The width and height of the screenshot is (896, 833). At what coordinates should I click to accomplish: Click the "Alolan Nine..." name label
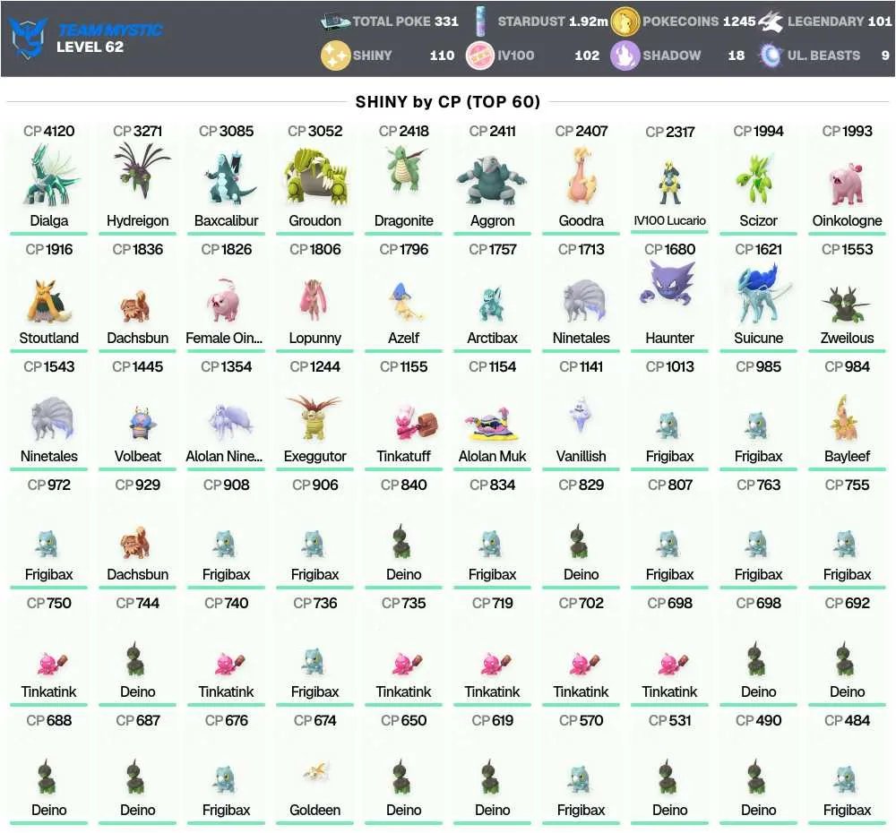point(224,456)
